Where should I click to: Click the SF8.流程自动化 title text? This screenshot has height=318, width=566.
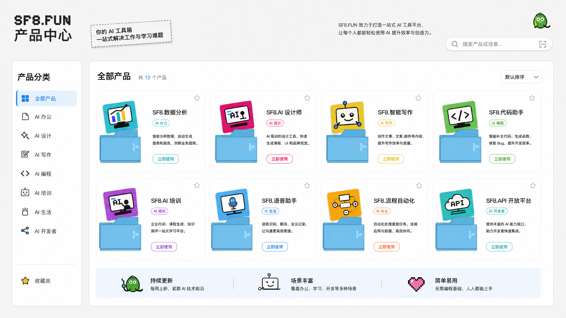coord(394,201)
